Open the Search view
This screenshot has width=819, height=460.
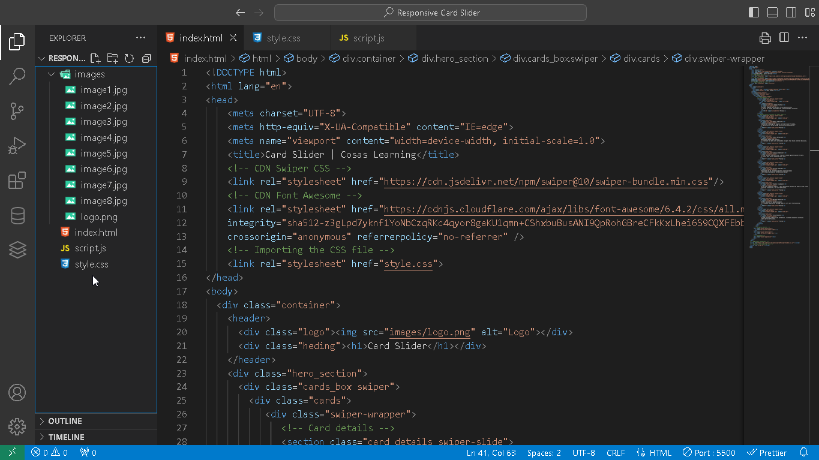coord(17,76)
